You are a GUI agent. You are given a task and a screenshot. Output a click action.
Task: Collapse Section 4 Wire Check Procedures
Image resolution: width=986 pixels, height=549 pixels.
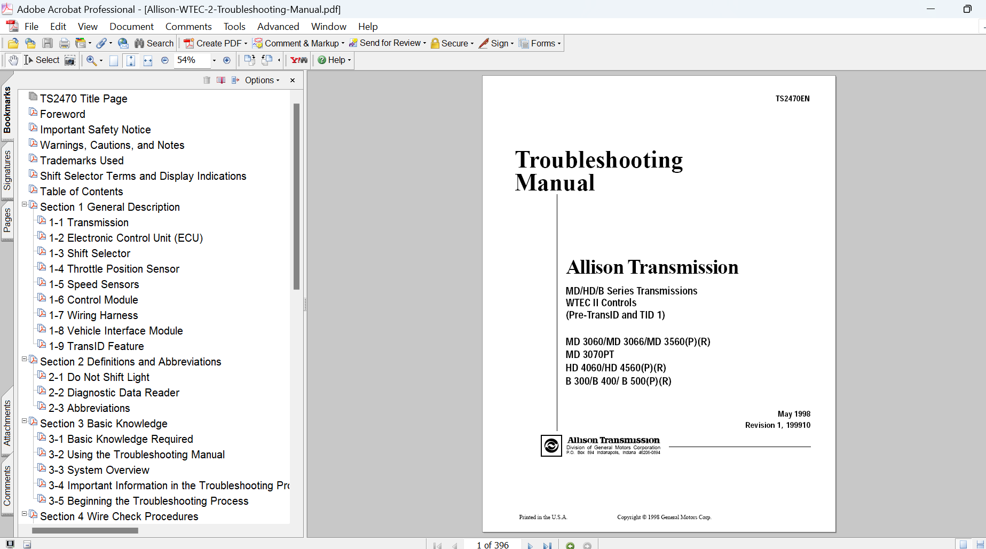click(24, 514)
